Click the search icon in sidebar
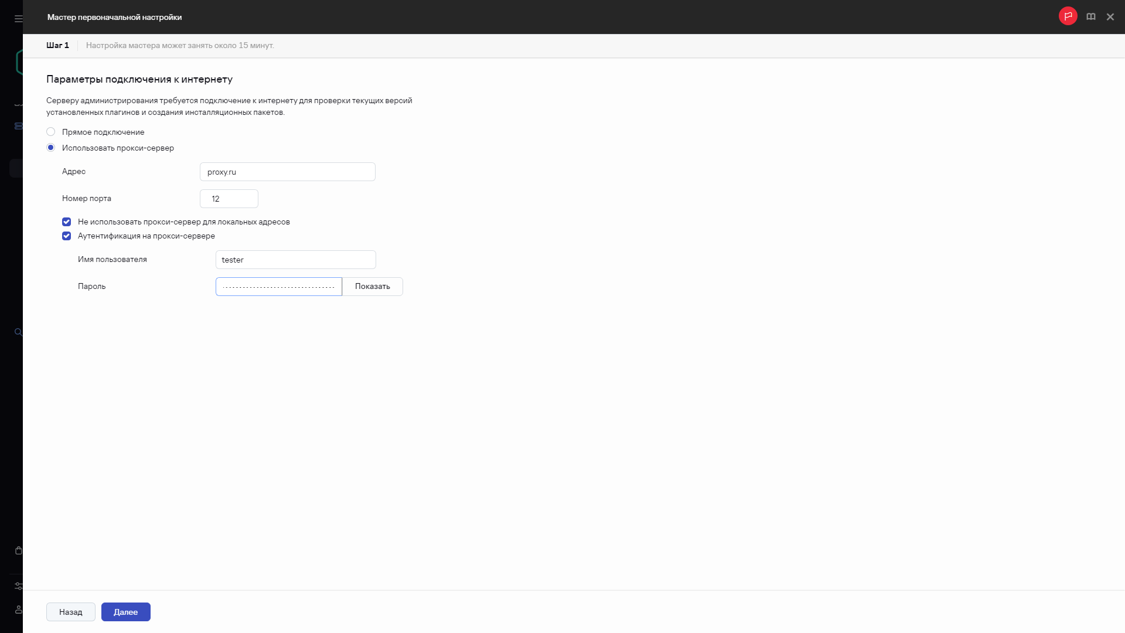The image size is (1125, 633). click(x=18, y=332)
